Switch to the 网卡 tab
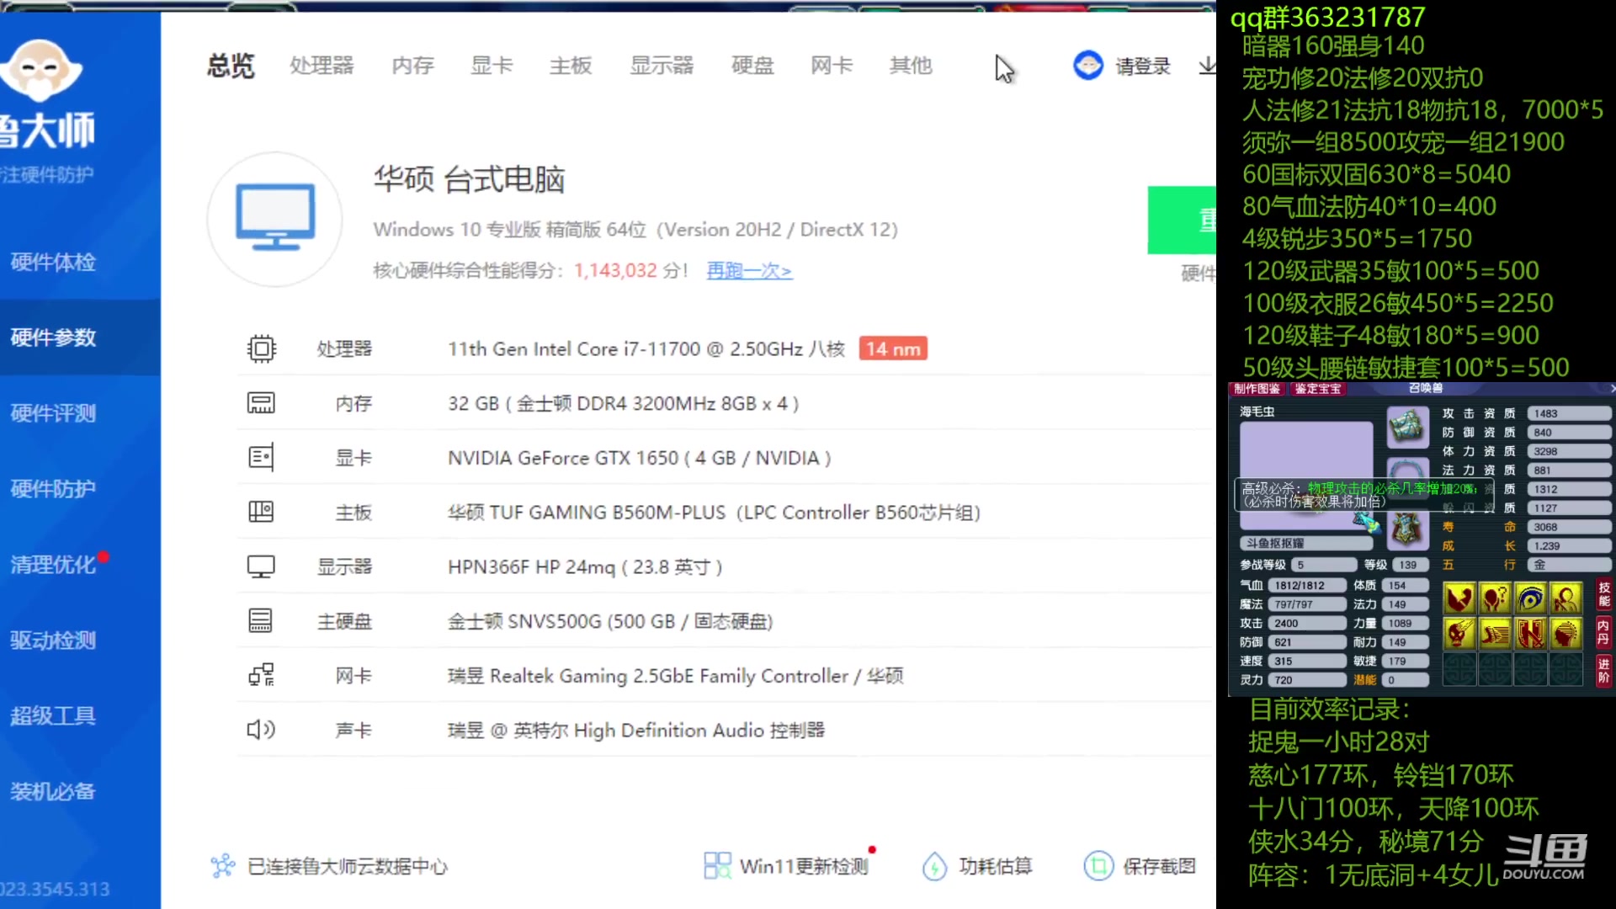 832,66
